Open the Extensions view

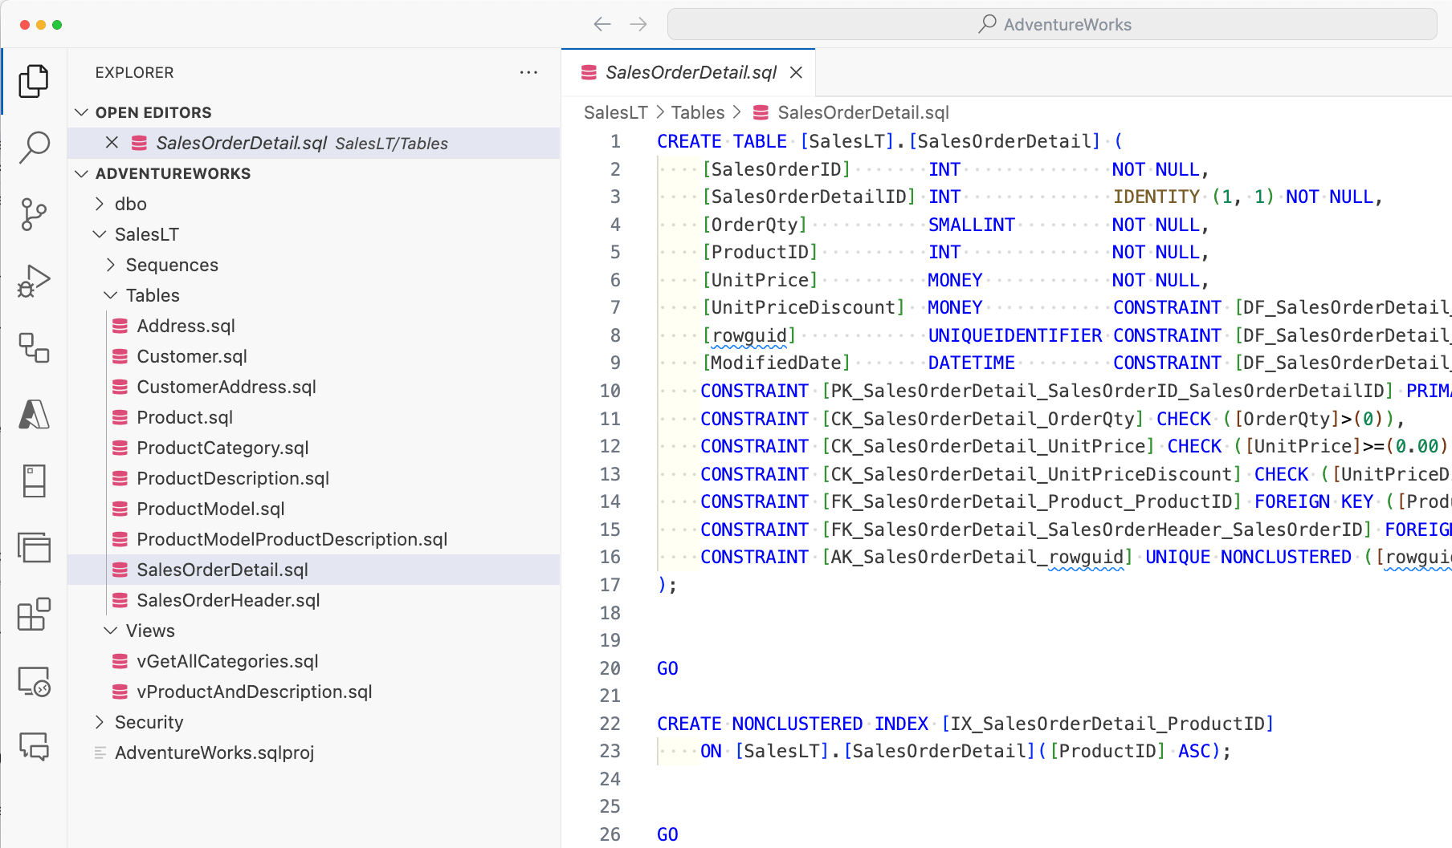(x=32, y=615)
